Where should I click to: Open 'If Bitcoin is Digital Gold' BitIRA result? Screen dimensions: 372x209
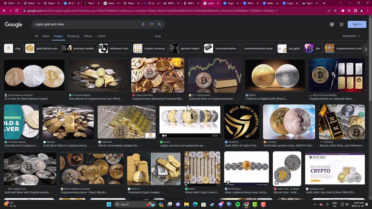[267, 99]
